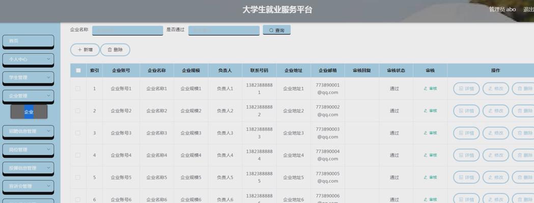Click the 审核 link for 企业名称3
This screenshot has height=203, width=534.
[430, 133]
